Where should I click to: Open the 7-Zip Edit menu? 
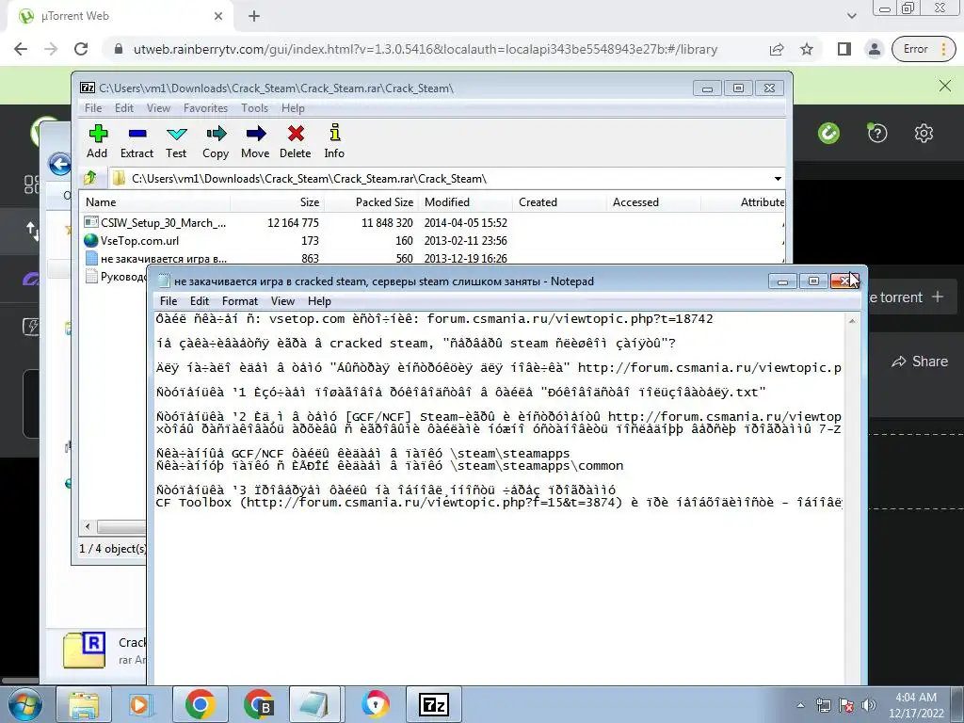pos(124,108)
